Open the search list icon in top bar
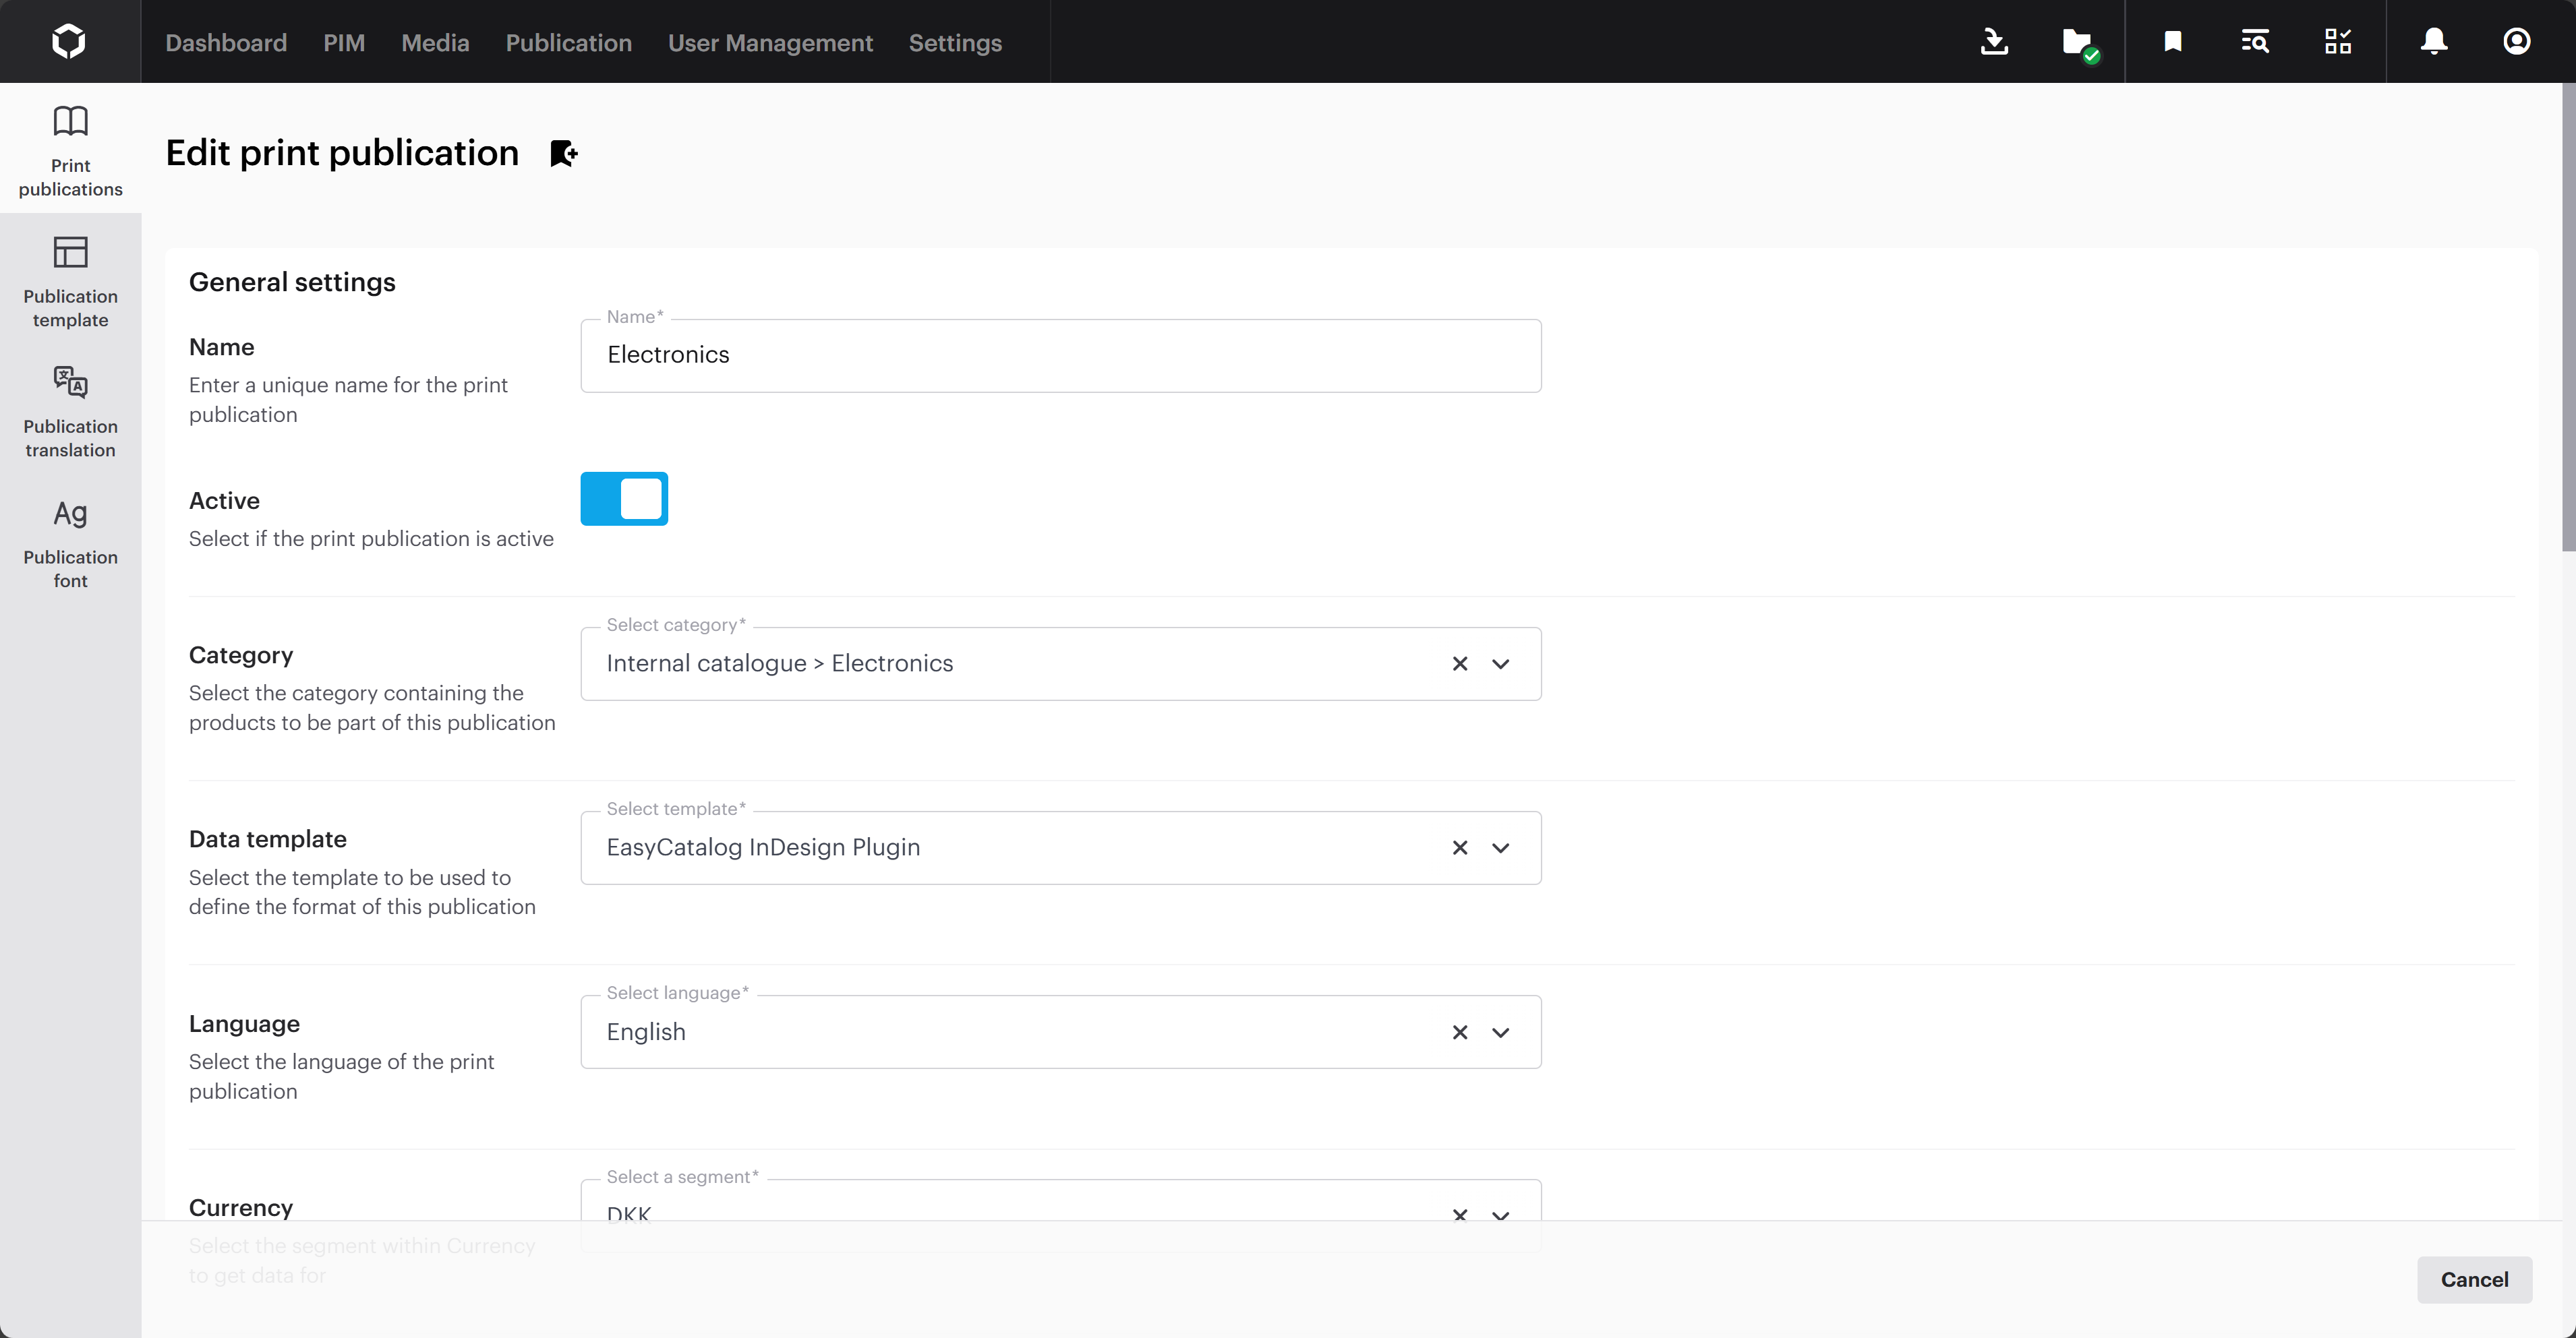The width and height of the screenshot is (2576, 1338). (2256, 41)
